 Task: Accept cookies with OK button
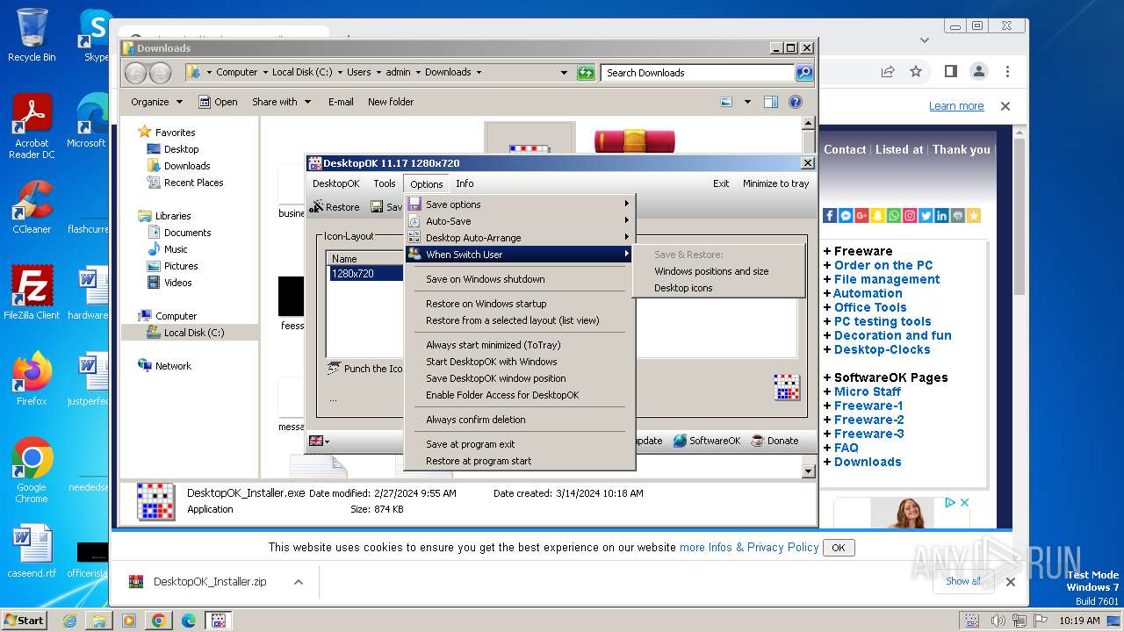coord(839,548)
